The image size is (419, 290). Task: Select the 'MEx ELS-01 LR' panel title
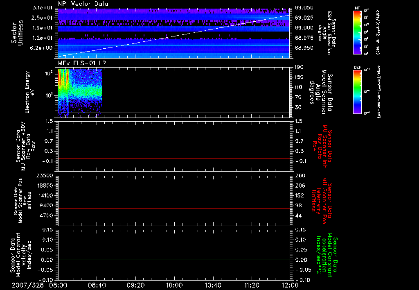tap(82, 63)
